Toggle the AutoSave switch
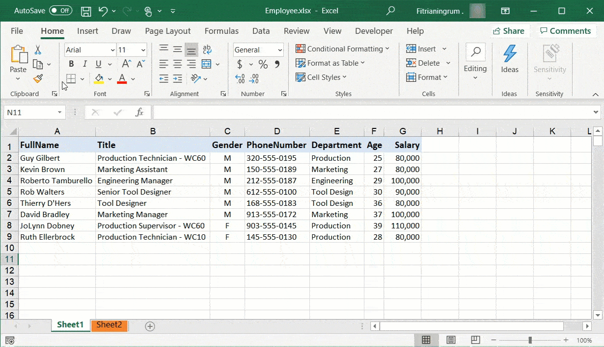 (61, 11)
